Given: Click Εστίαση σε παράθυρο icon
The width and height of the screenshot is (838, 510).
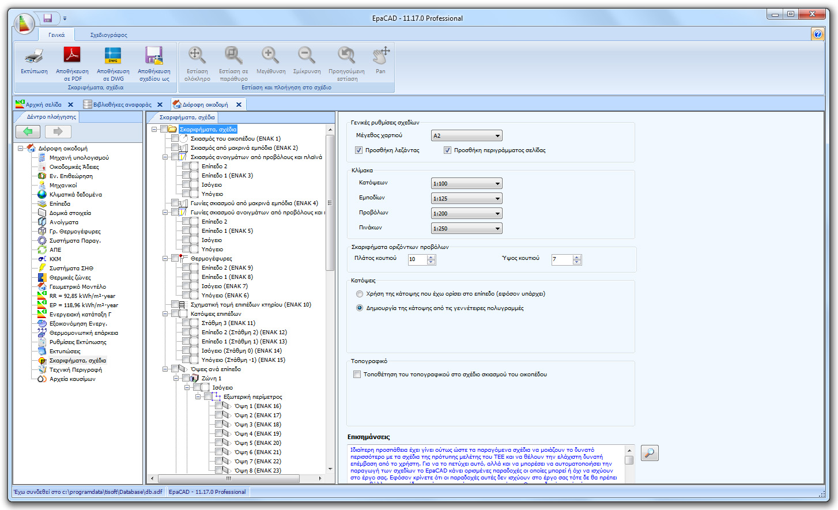Looking at the screenshot, I should pos(233,58).
